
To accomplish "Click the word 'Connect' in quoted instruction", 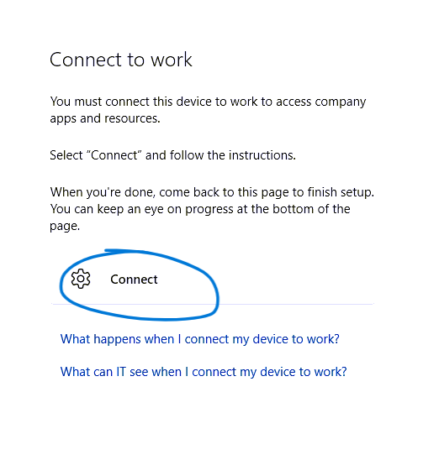I will tap(114, 155).
